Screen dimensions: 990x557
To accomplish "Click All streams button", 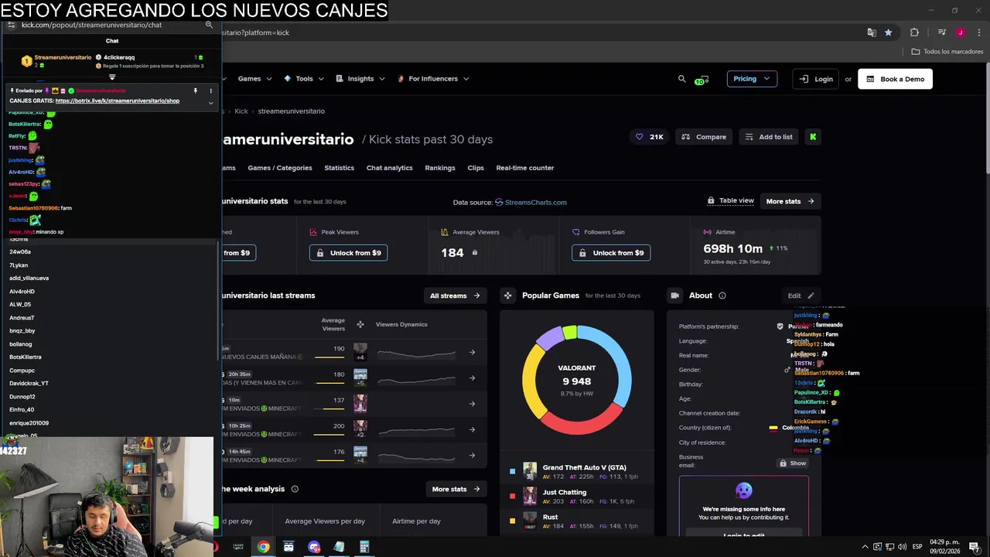I will [x=455, y=296].
